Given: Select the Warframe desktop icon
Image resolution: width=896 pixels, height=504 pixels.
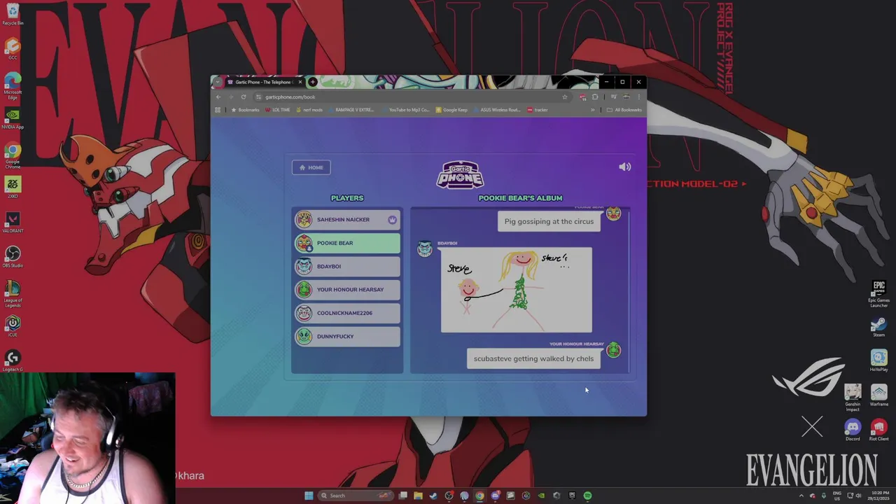Looking at the screenshot, I should point(878,395).
